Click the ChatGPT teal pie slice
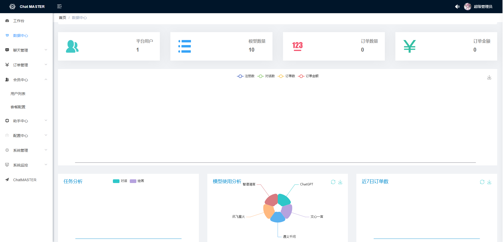This screenshot has width=503, height=242. 283,200
